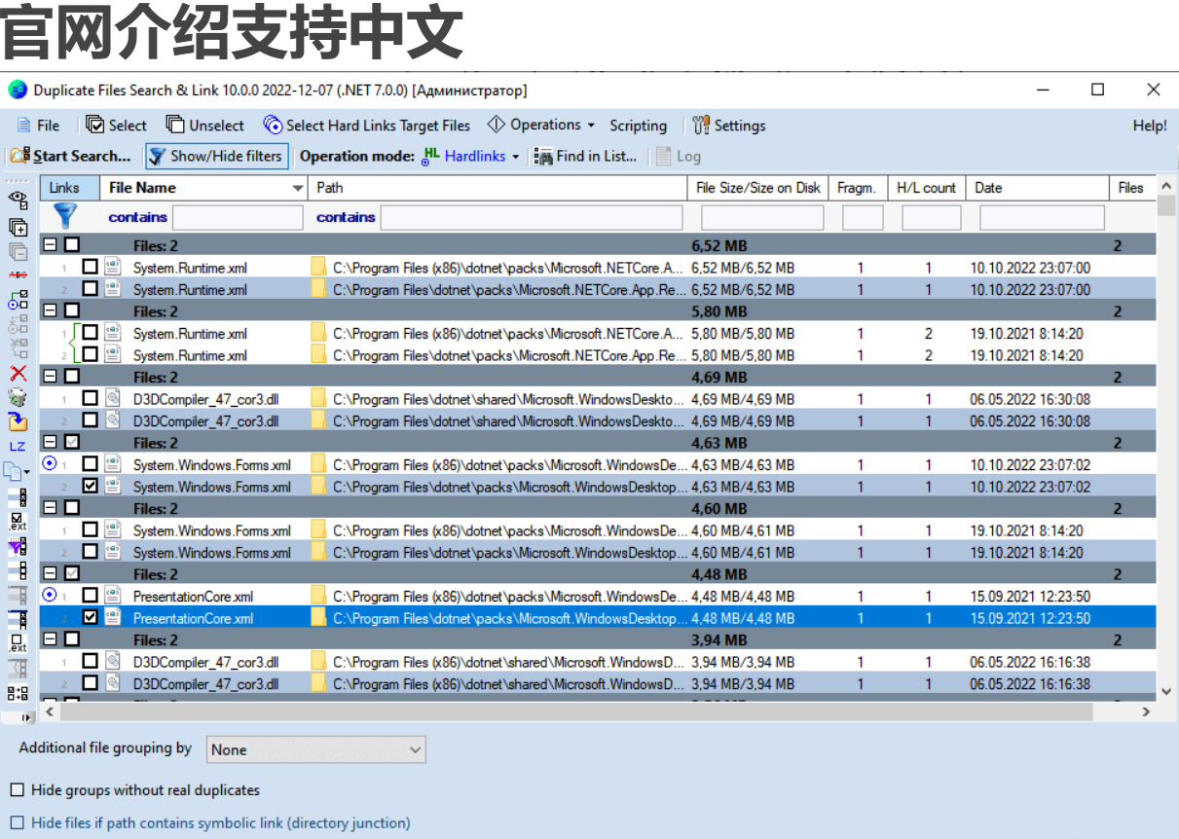
Task: Click the Path contains filter operator
Action: pos(346,217)
